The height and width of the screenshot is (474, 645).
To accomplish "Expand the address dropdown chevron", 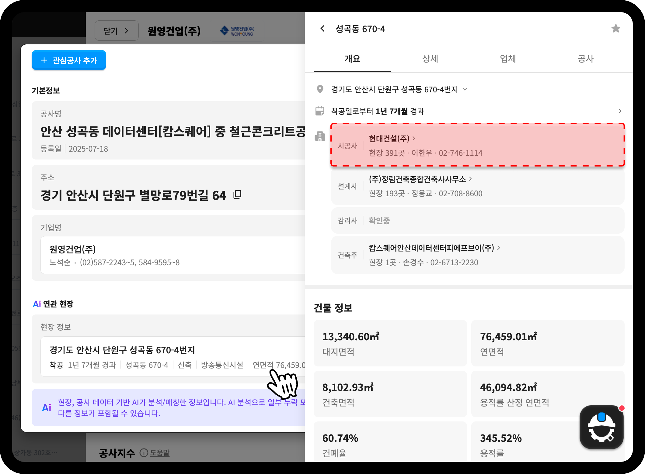I will click(x=465, y=89).
